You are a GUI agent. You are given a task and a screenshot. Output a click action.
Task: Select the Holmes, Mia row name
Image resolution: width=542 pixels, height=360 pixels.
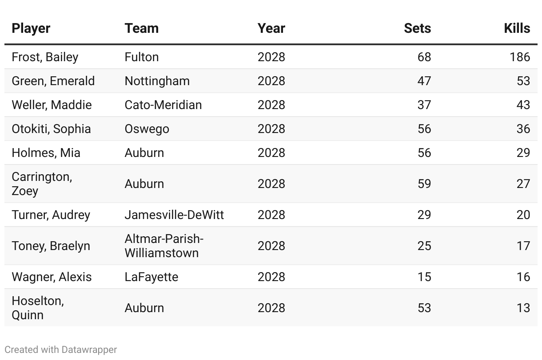click(x=46, y=153)
